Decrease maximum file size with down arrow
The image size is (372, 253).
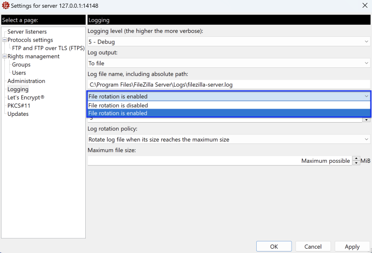[x=356, y=163]
